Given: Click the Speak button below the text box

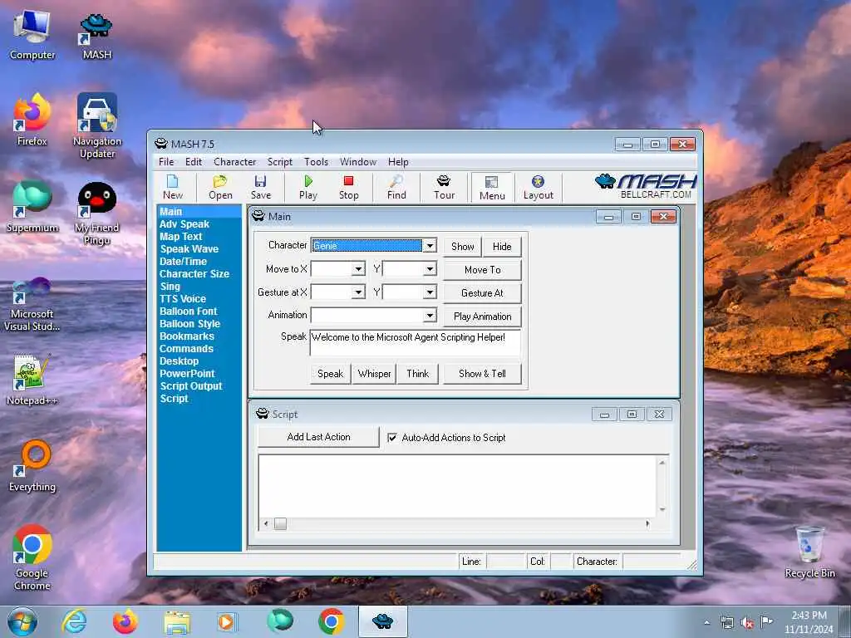Looking at the screenshot, I should point(330,374).
